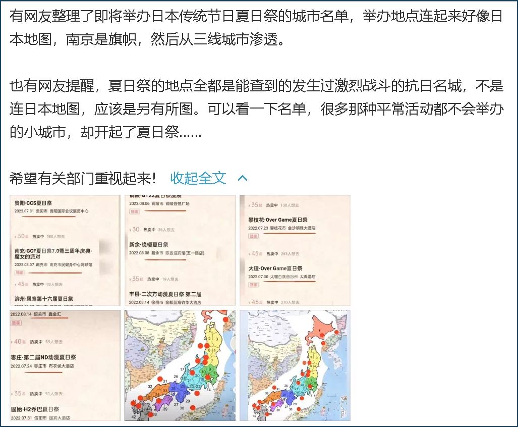Image resolution: width=518 pixels, height=427 pixels.
Task: Collapse the post via 收起全文 link
Action: coord(198,178)
